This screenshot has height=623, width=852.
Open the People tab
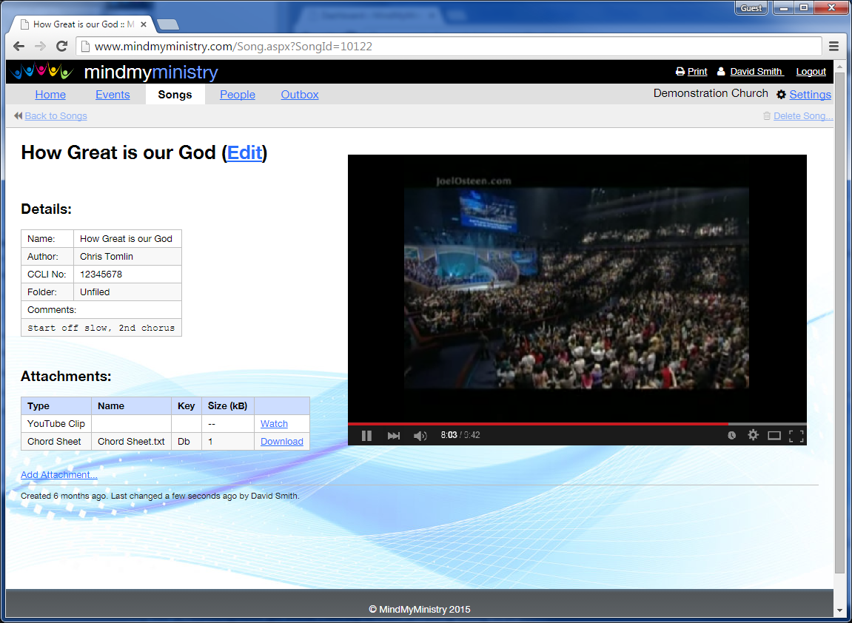(x=238, y=95)
